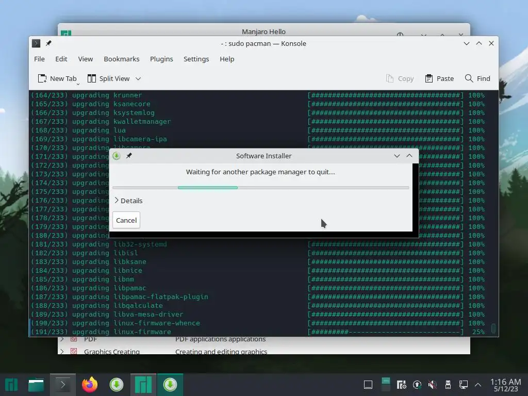
Task: Click the 'upgrading krunner' terminal line
Action: (x=258, y=95)
